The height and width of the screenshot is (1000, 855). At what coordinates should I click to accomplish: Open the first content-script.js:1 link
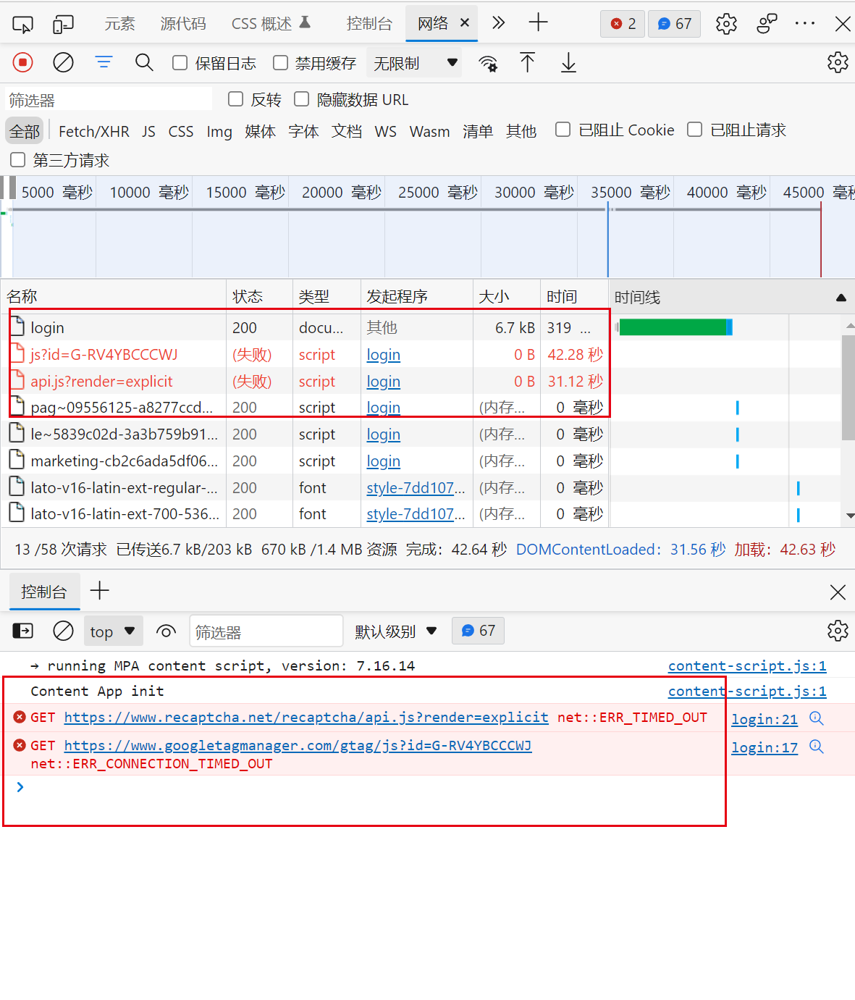pos(747,665)
